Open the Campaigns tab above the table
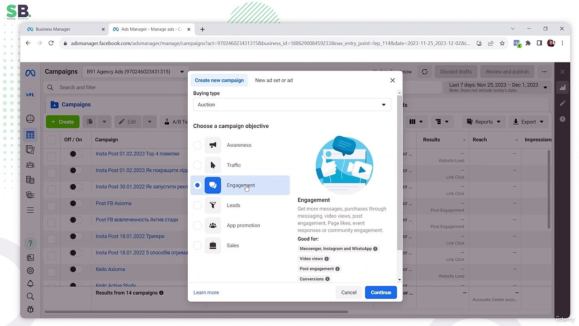 71,105
